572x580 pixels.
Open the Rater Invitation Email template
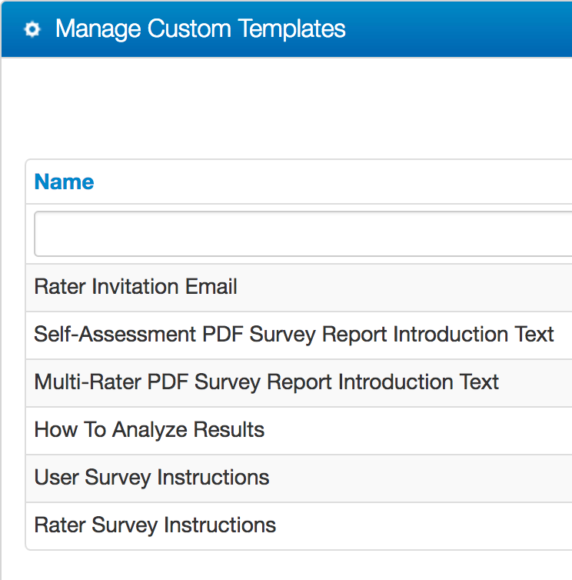(135, 287)
